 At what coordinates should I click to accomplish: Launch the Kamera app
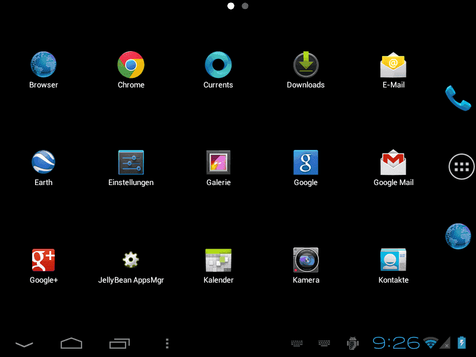306,266
